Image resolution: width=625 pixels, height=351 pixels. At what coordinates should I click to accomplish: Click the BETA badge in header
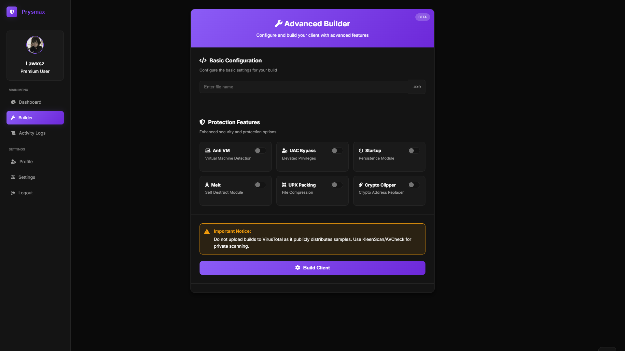click(422, 17)
